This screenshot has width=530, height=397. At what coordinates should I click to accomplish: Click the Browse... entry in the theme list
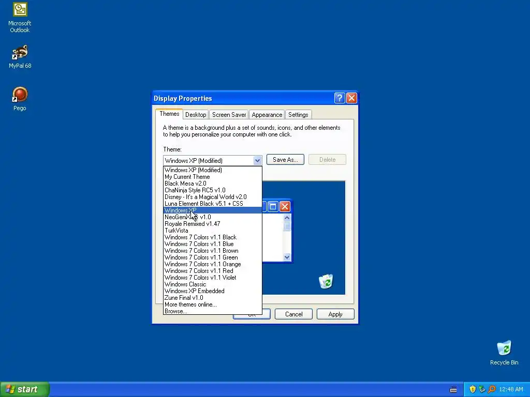click(213, 311)
